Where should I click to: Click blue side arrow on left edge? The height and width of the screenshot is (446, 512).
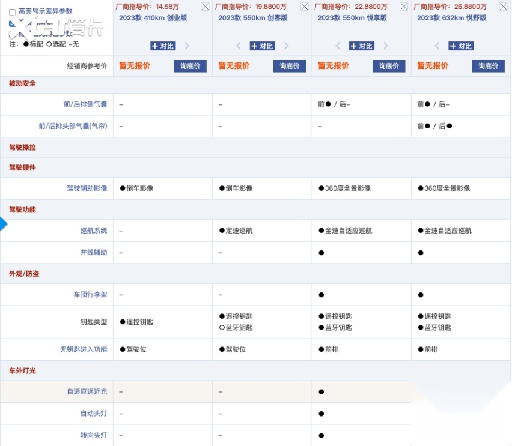[x=3, y=224]
